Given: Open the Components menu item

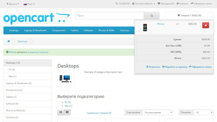Looking at the screenshot, I should click(x=59, y=30).
